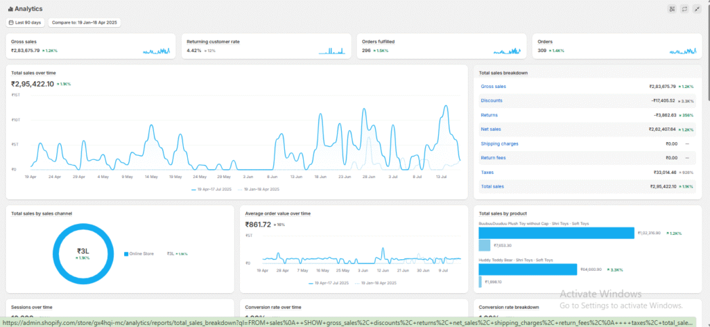The width and height of the screenshot is (710, 327).
Task: Open Total sales breakdown report title
Action: (503, 73)
